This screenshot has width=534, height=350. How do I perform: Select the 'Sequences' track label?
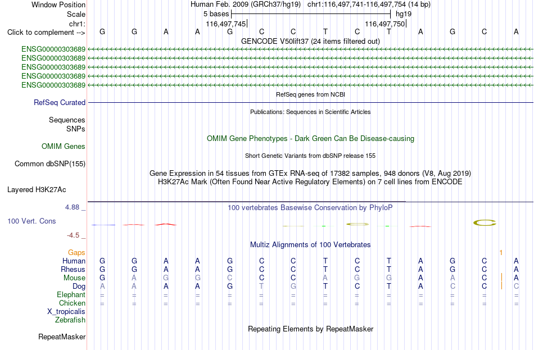pos(67,120)
